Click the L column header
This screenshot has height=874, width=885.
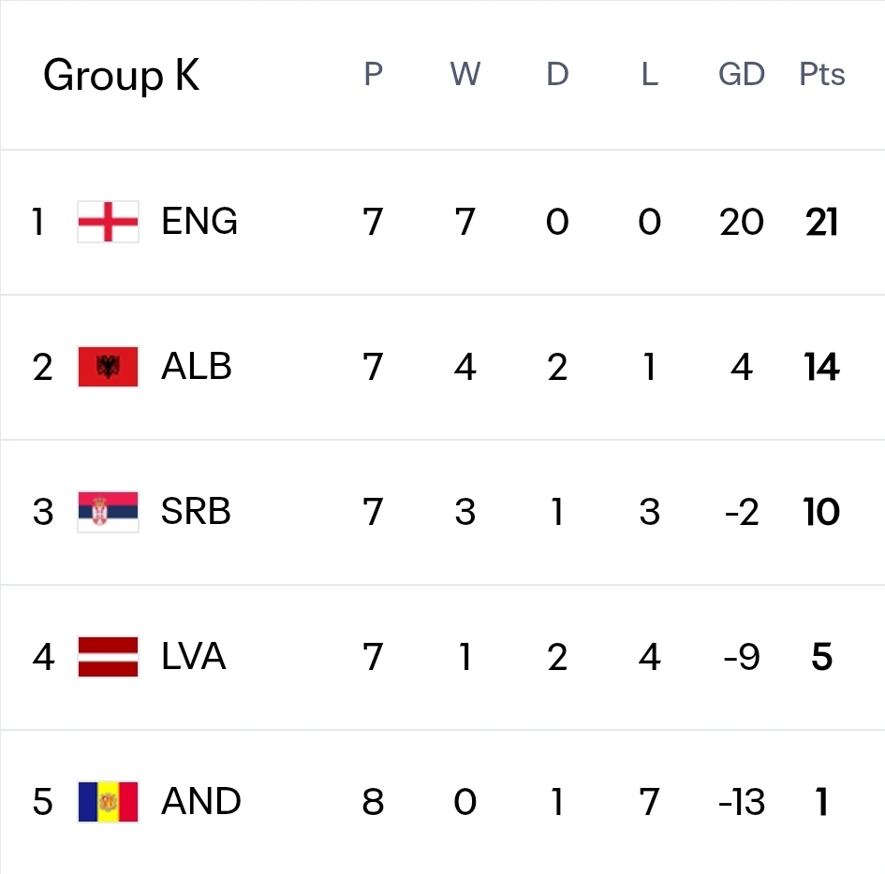point(650,75)
